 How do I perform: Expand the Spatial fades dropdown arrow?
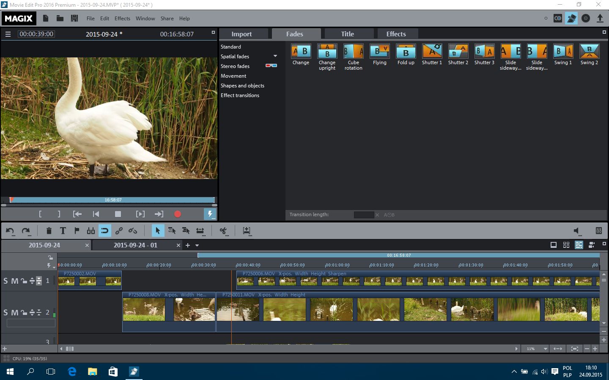pos(275,56)
